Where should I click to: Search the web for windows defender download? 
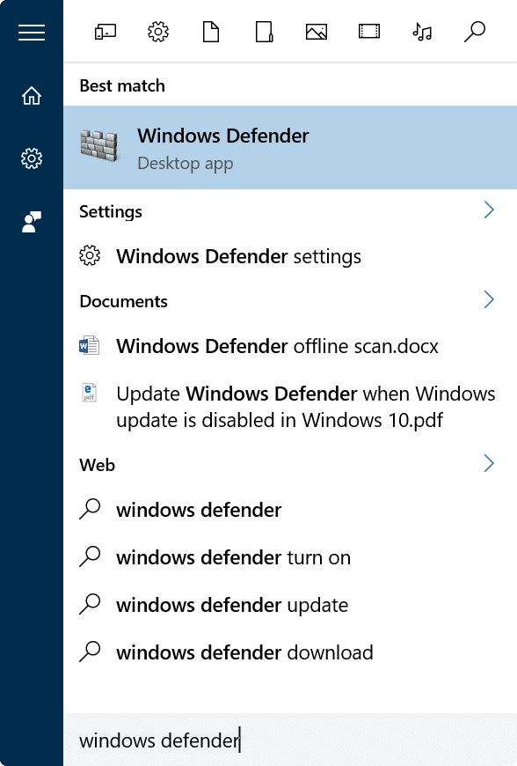pyautogui.click(x=290, y=652)
